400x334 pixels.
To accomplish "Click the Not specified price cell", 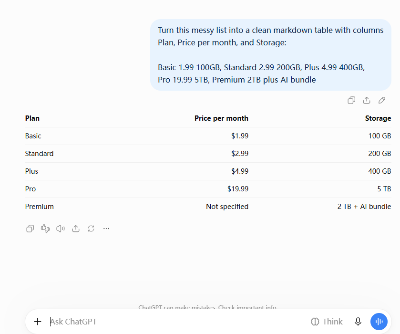I will tap(227, 206).
